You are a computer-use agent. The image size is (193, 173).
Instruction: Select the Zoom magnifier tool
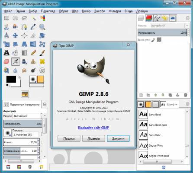coord(42,27)
